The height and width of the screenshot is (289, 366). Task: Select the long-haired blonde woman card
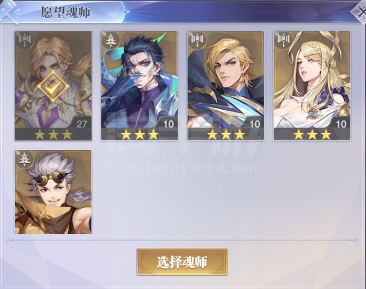coord(312,85)
